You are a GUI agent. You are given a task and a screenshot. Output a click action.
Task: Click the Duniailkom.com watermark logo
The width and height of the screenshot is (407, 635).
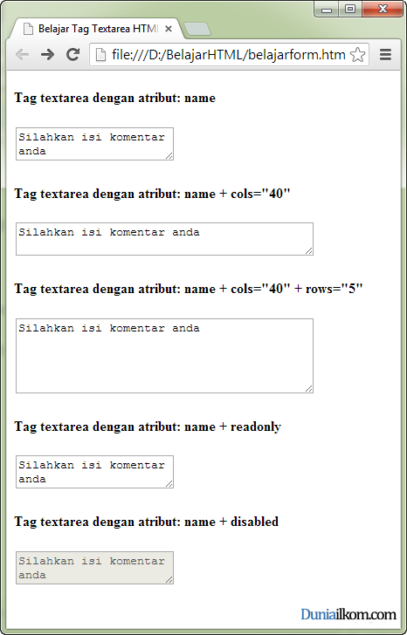pos(348,614)
